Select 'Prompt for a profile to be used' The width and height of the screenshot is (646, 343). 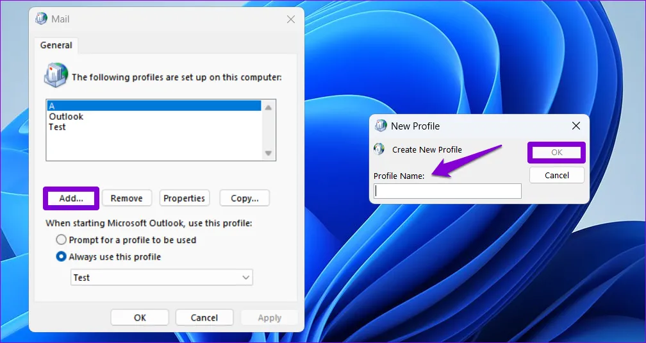coord(62,240)
